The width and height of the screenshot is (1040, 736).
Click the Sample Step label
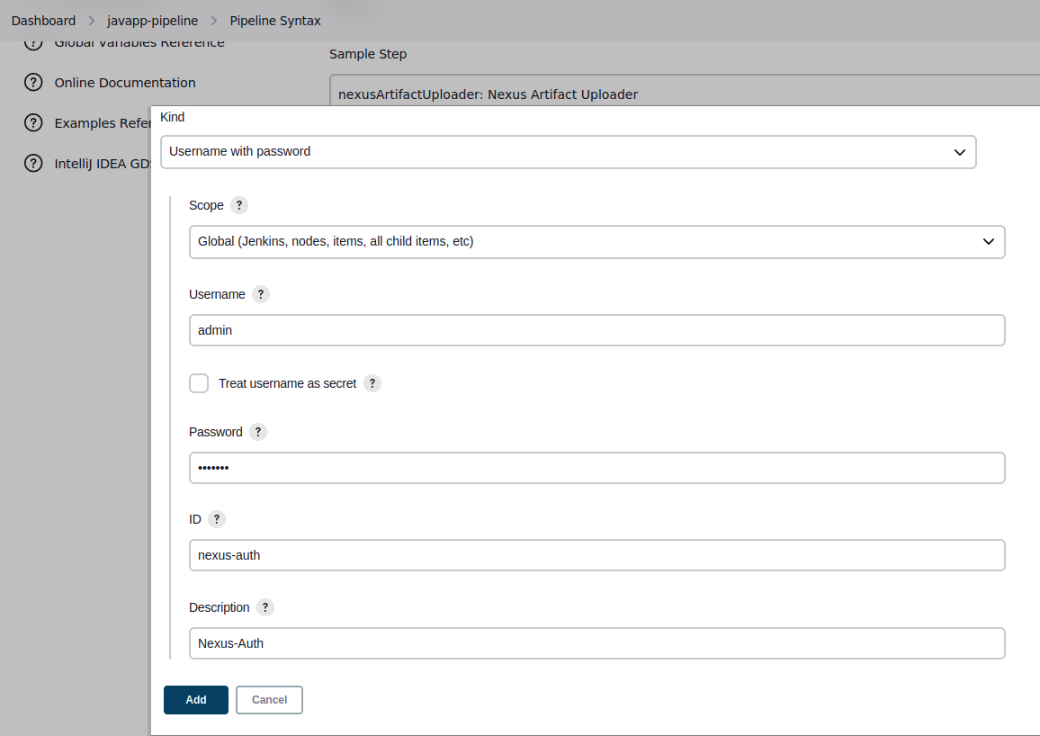(368, 54)
